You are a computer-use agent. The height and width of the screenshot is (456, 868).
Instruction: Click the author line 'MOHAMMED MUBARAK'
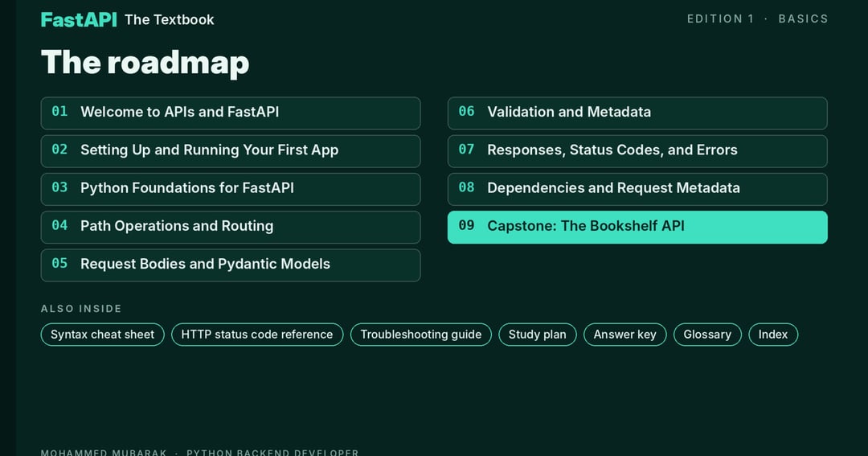(x=104, y=452)
